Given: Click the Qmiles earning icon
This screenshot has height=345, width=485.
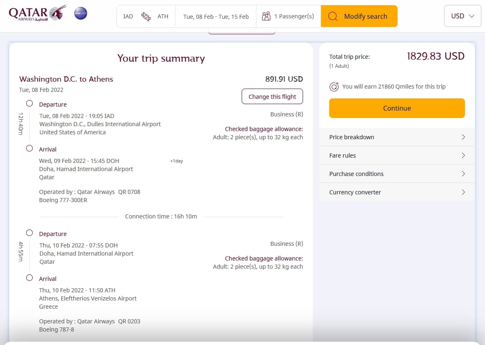Looking at the screenshot, I should coord(334,87).
